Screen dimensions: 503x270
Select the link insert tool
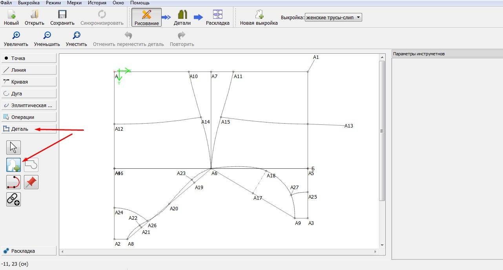[x=14, y=199]
